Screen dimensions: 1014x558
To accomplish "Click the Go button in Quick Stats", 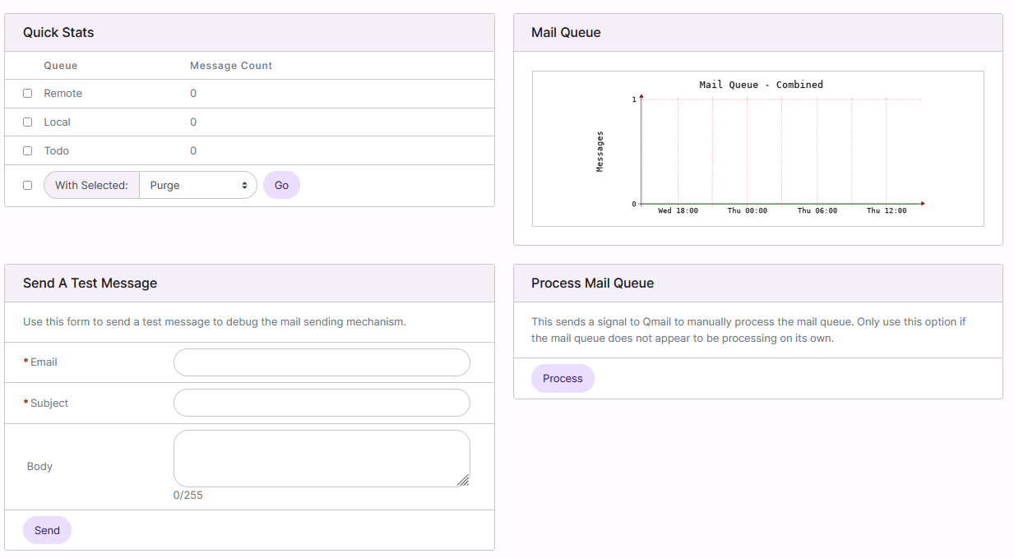I will pos(281,185).
